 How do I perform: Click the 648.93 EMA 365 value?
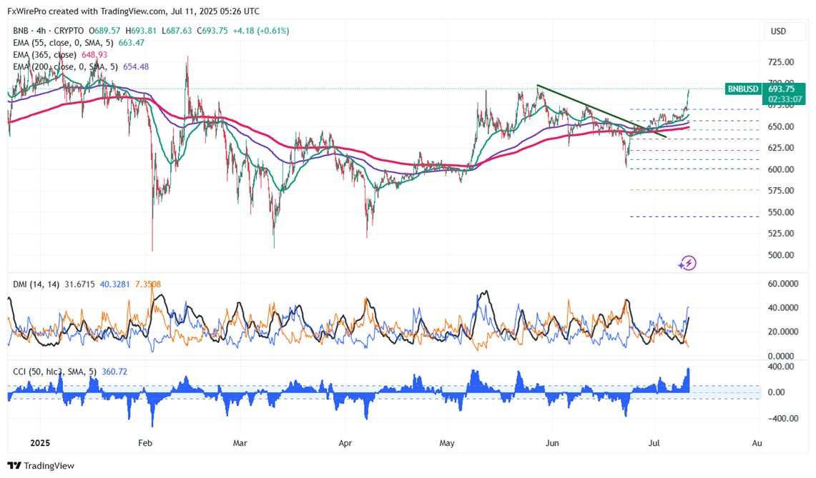point(94,54)
